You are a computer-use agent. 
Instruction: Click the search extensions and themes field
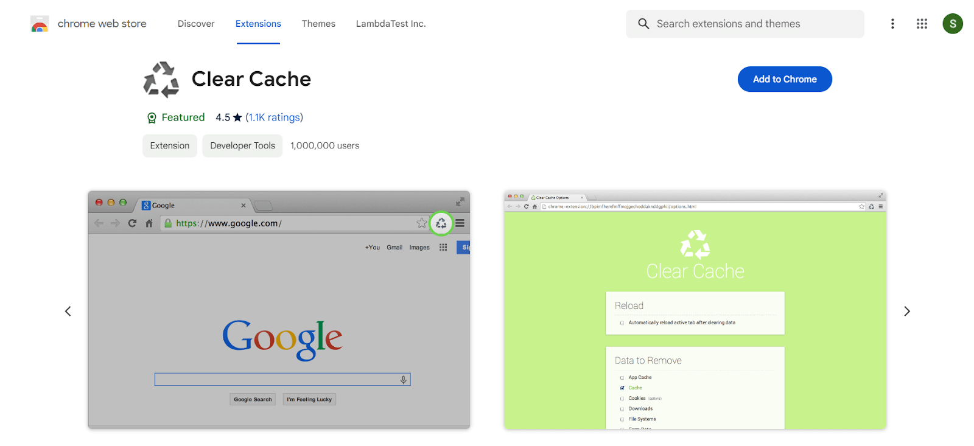tap(745, 24)
